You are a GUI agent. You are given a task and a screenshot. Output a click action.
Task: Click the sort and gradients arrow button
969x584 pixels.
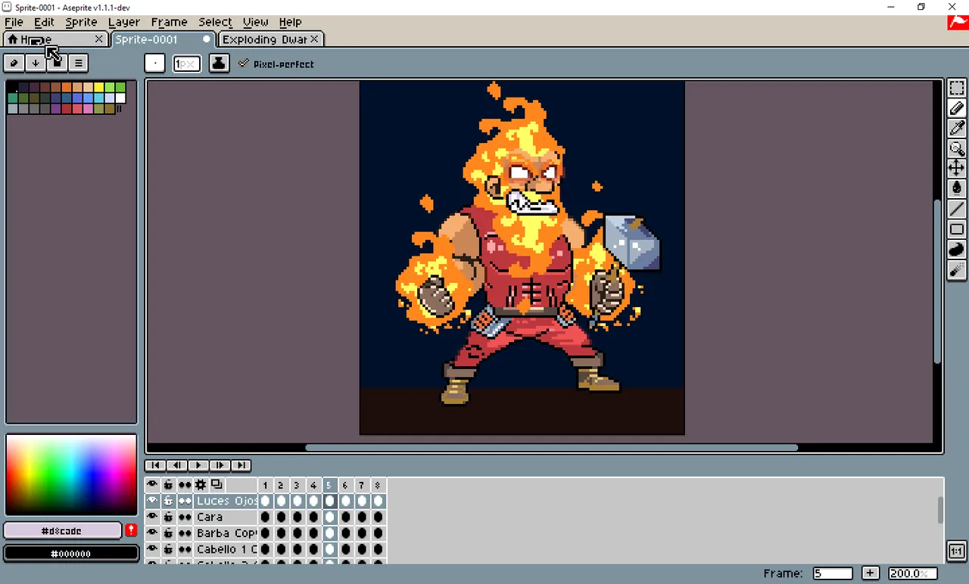pos(35,63)
